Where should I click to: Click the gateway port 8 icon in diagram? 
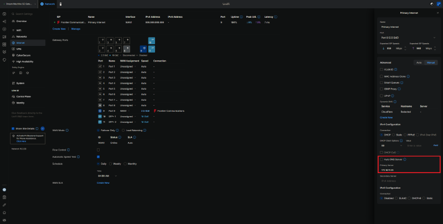[x=127, y=49]
